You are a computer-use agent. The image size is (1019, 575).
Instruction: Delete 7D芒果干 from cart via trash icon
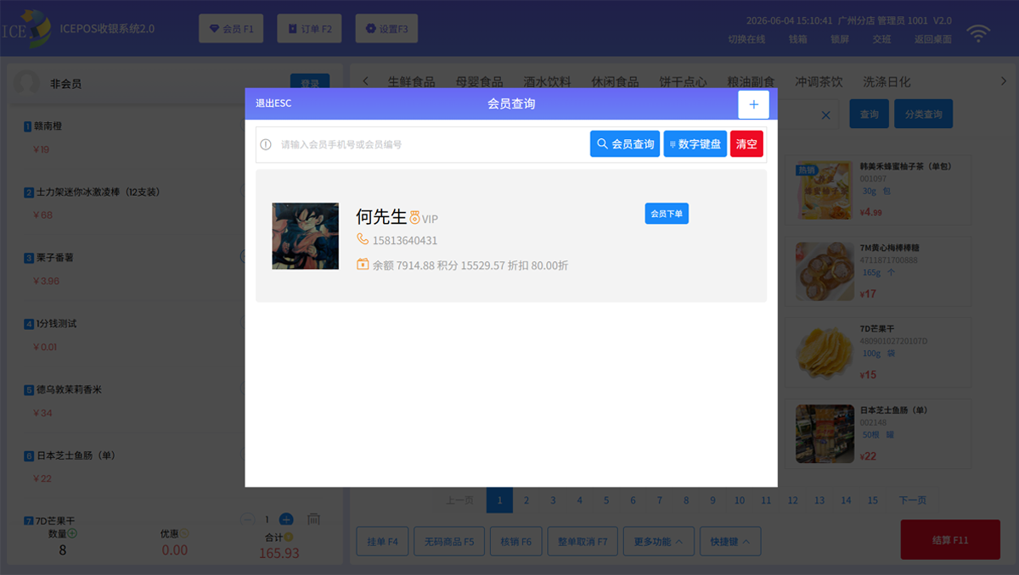pos(313,519)
